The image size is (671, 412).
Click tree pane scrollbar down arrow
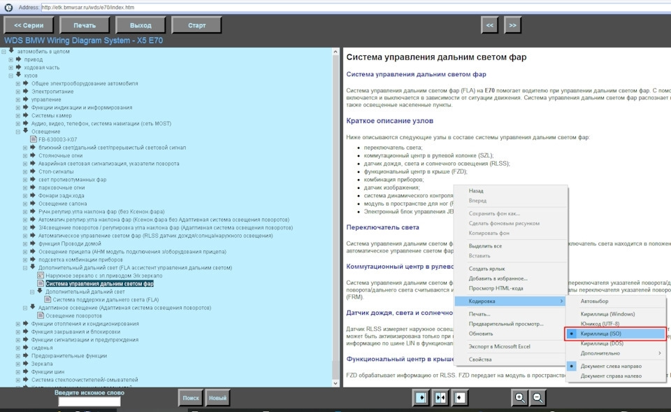[335, 383]
